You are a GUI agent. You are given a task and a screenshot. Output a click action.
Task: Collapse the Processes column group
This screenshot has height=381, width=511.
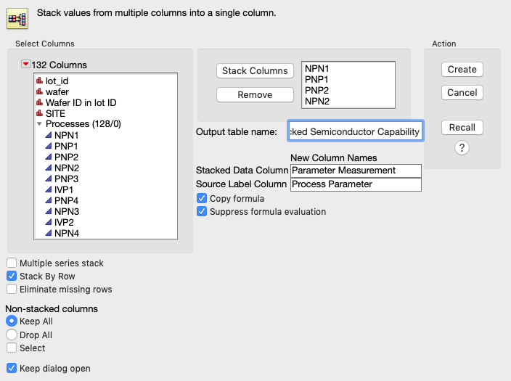pos(39,125)
